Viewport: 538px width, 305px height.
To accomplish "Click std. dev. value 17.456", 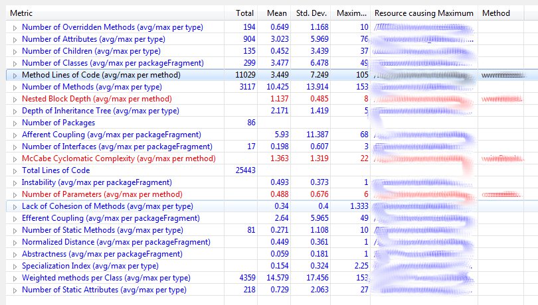I will 317,278.
